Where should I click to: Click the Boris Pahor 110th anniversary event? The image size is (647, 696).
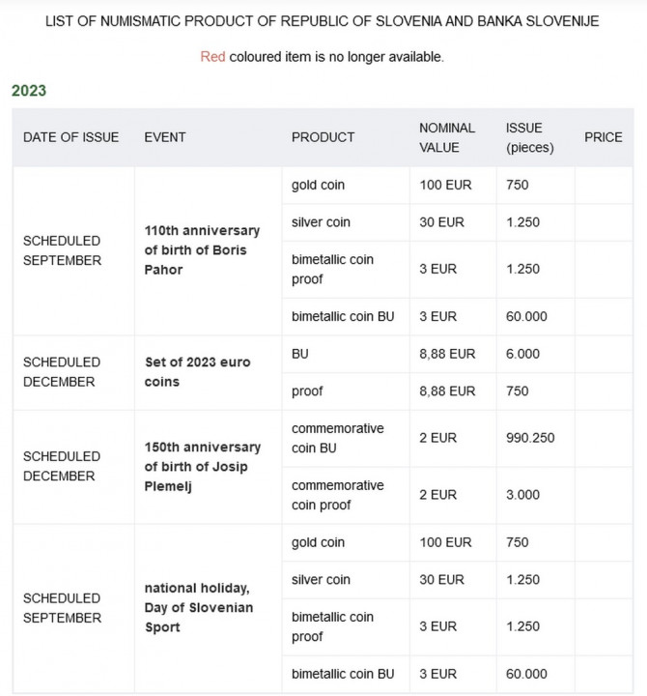(202, 250)
